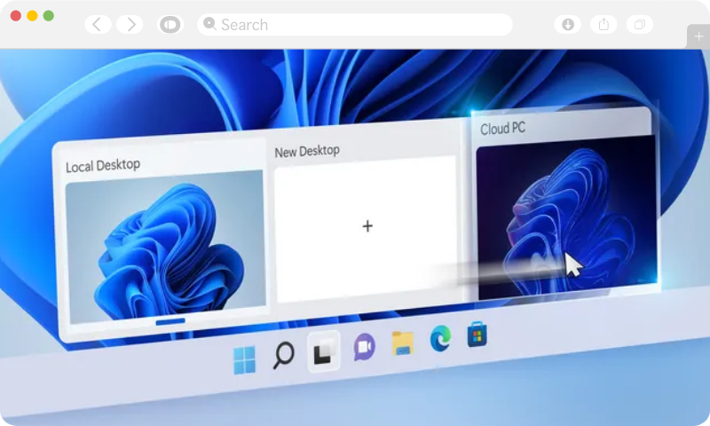The width and height of the screenshot is (710, 426).
Task: Maximize the window with green button
Action: coord(49,16)
